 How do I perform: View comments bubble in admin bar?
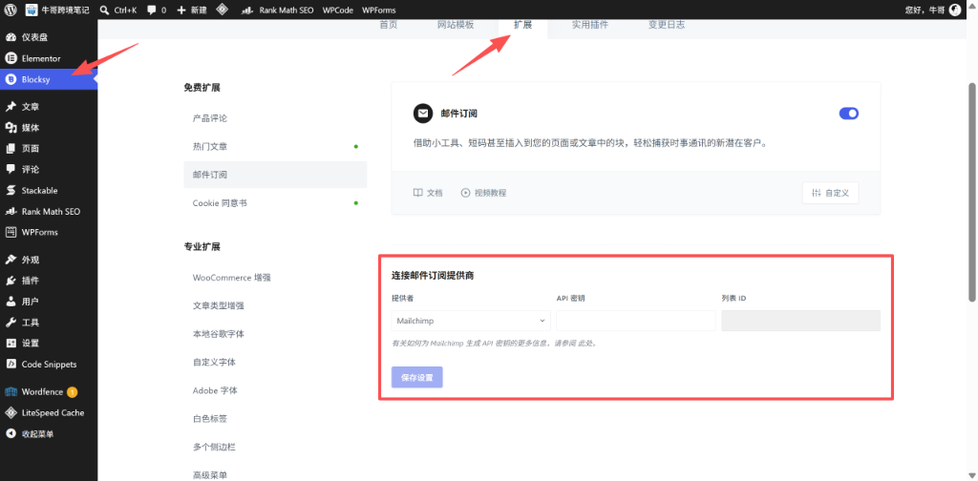click(x=157, y=10)
